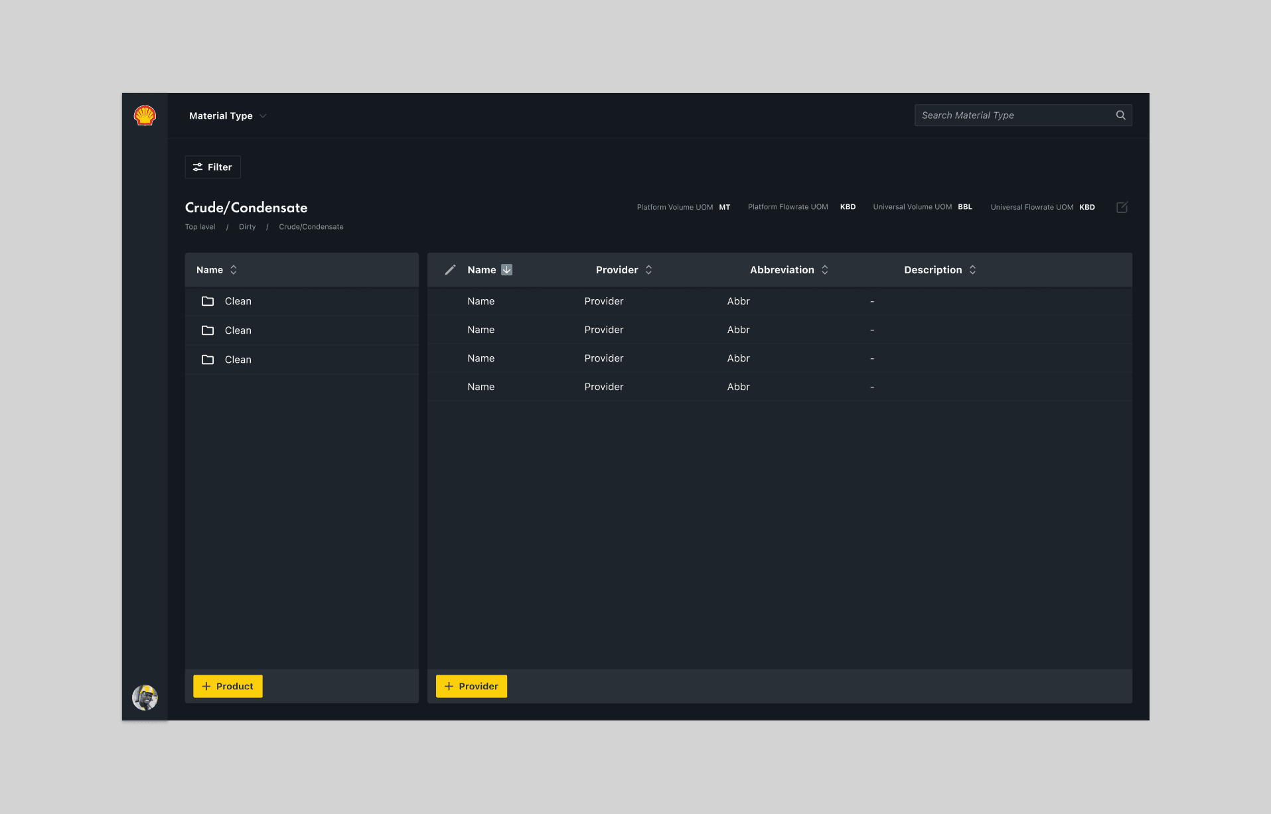Toggle the Name descending sort arrow icon
This screenshot has width=1271, height=814.
507,269
